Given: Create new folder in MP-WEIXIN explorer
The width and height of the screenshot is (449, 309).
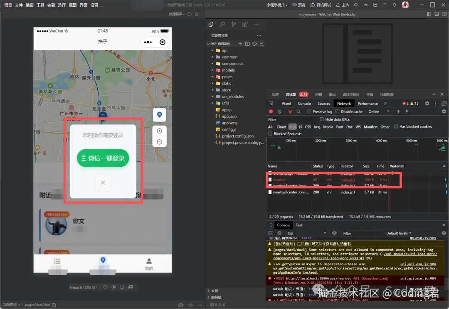Looking at the screenshot, I should (x=247, y=44).
